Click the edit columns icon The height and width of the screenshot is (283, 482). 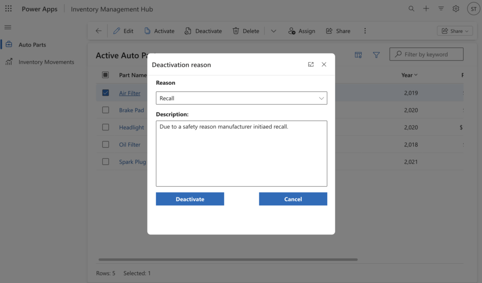[x=358, y=55]
